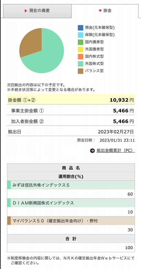141x269 pixels.
Task: Open 拠出金額累計（PC） link
Action: [x=116, y=151]
